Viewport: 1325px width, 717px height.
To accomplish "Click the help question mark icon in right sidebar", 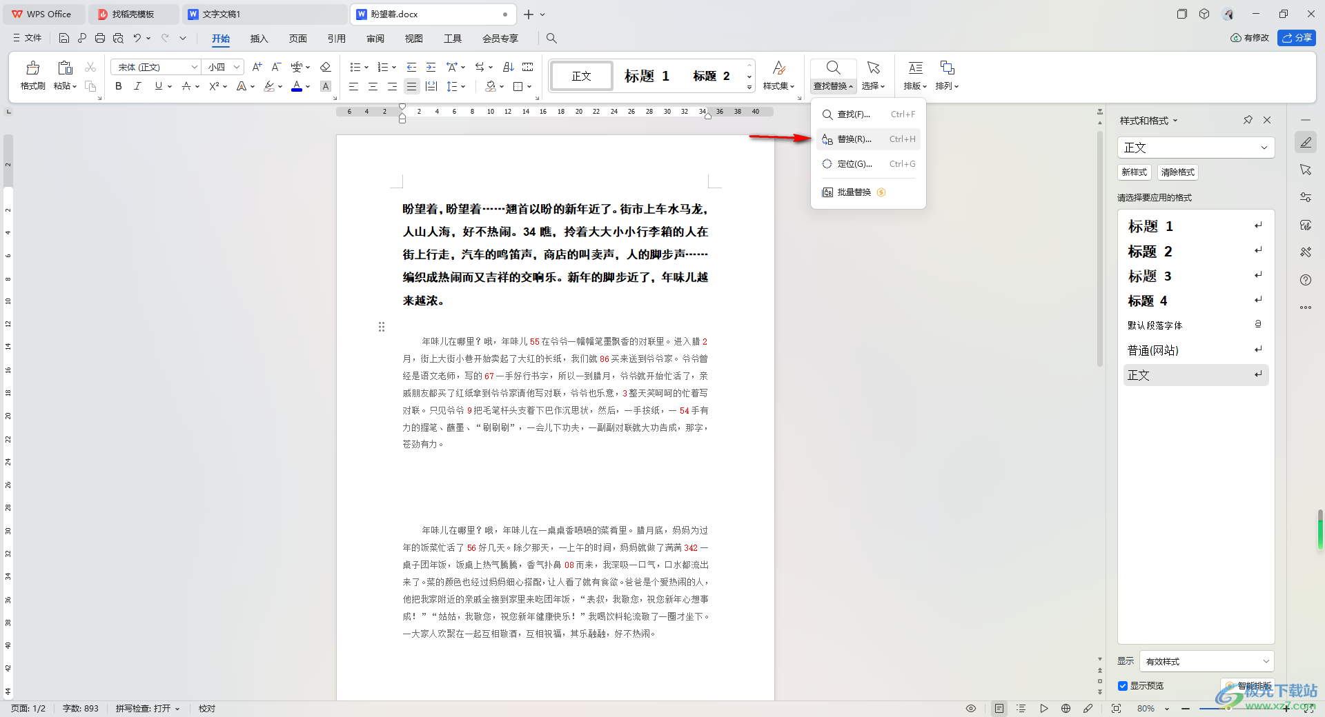I will (x=1306, y=280).
